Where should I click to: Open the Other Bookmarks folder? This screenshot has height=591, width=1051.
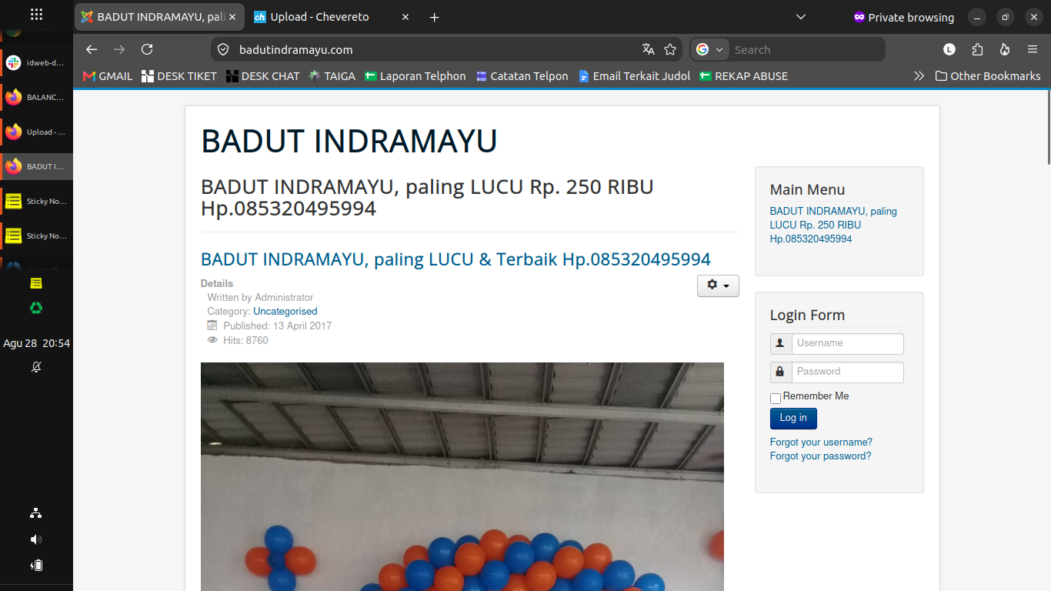(988, 76)
